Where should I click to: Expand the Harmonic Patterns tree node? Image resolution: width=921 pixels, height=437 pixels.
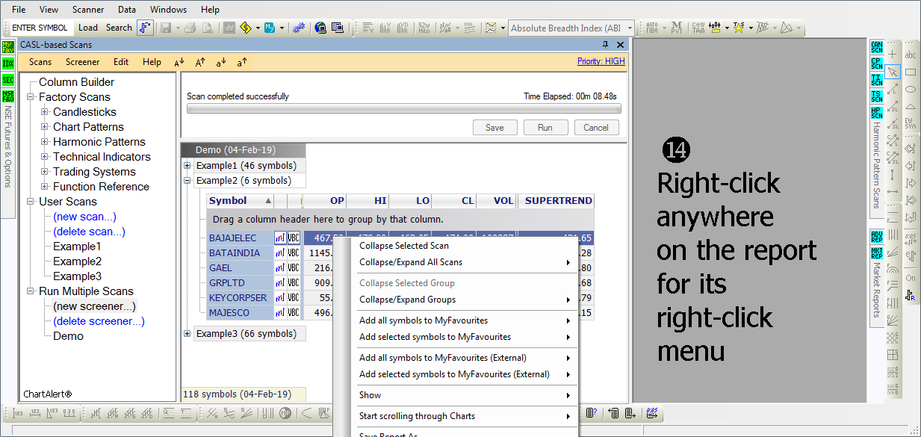pyautogui.click(x=45, y=142)
